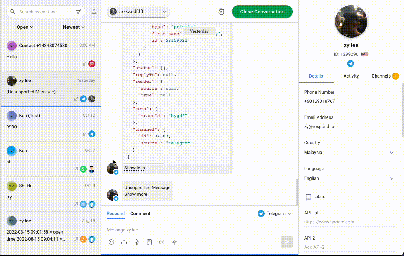Click the lightning bolt shortcuts icon
Screen dimensions: 404x256
[x=175, y=242]
